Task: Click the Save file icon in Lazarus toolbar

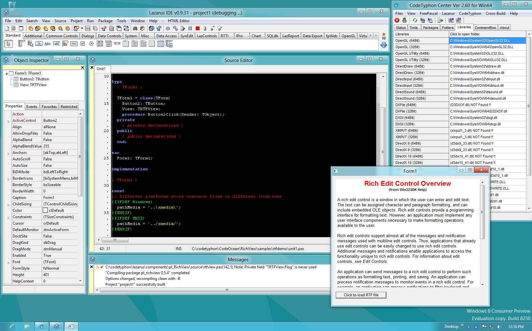Action: pos(88,28)
